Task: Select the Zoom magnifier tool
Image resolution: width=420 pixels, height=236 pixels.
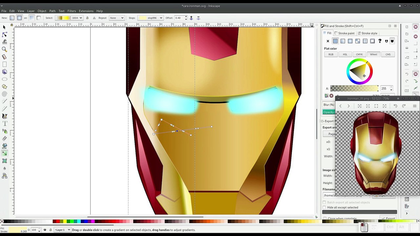Action: pyautogui.click(x=4, y=49)
